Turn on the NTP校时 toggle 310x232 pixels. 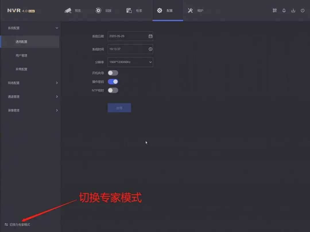(113, 90)
